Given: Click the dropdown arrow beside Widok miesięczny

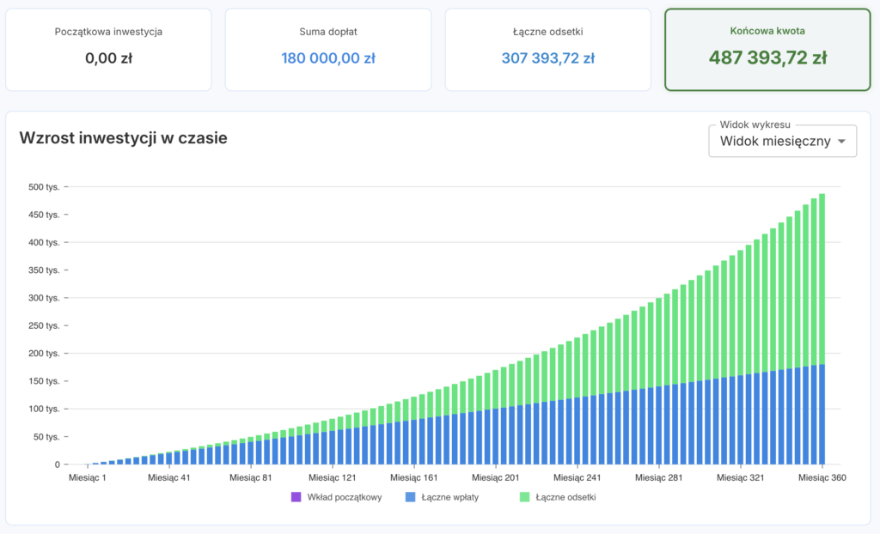Looking at the screenshot, I should (x=841, y=142).
